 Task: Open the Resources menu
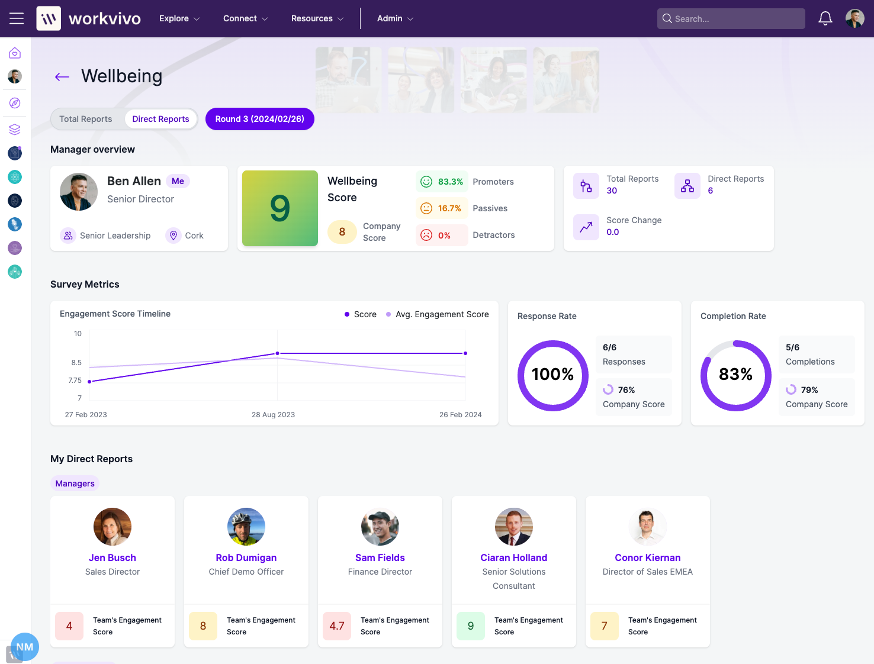coord(317,18)
